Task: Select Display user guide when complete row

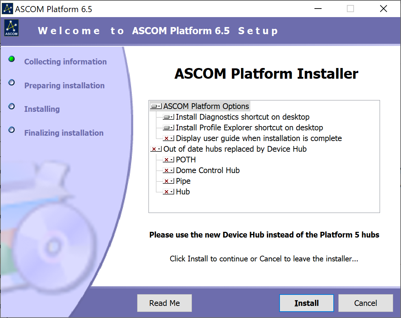Action: click(x=259, y=138)
